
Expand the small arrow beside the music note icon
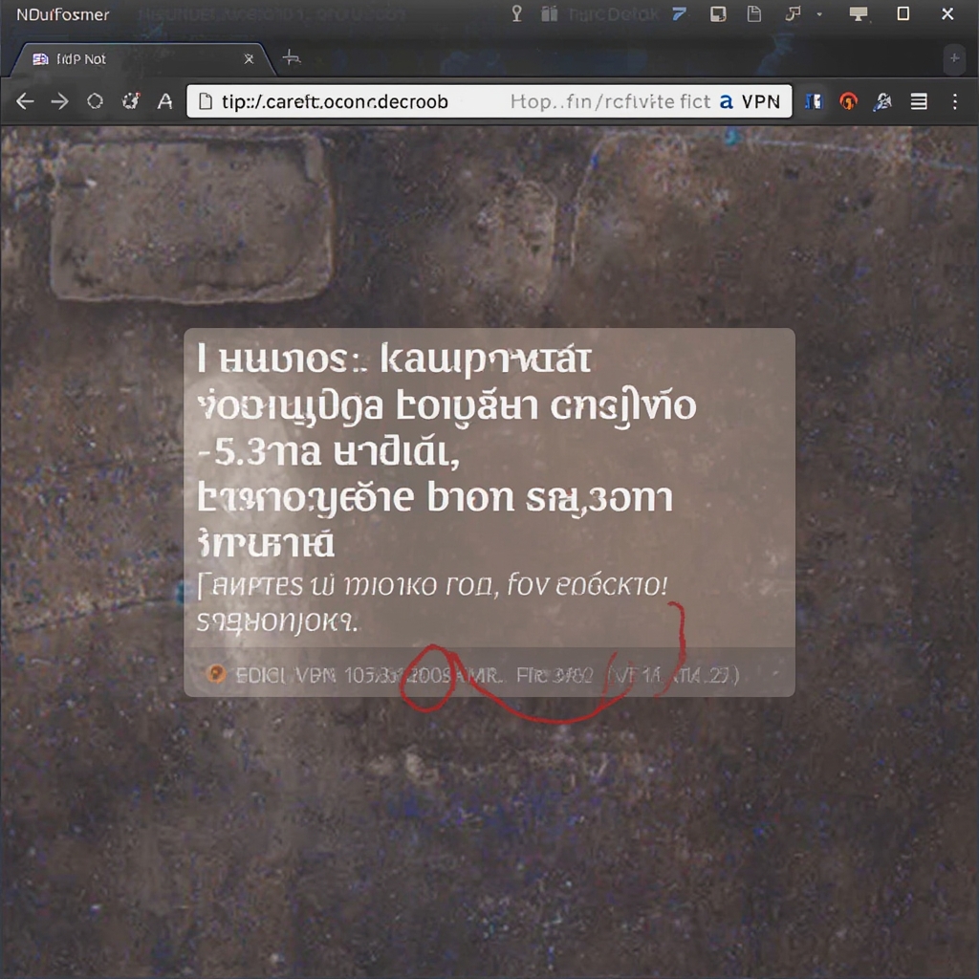click(x=819, y=14)
